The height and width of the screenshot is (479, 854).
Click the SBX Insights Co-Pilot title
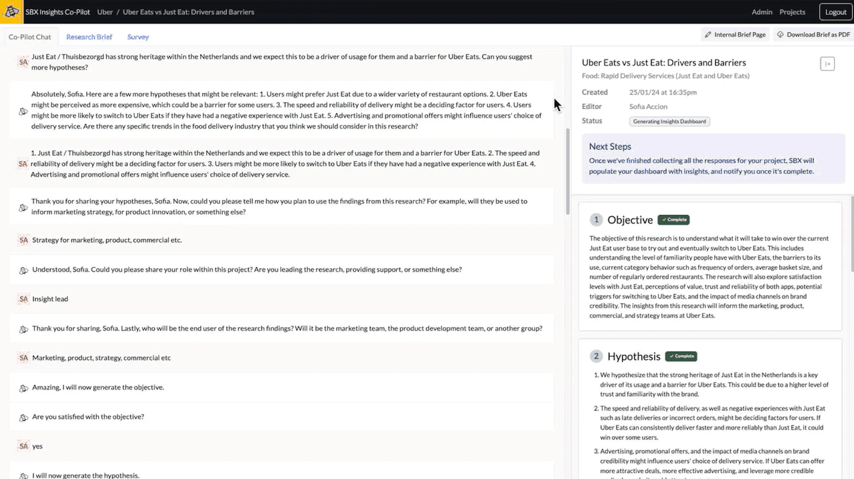57,12
